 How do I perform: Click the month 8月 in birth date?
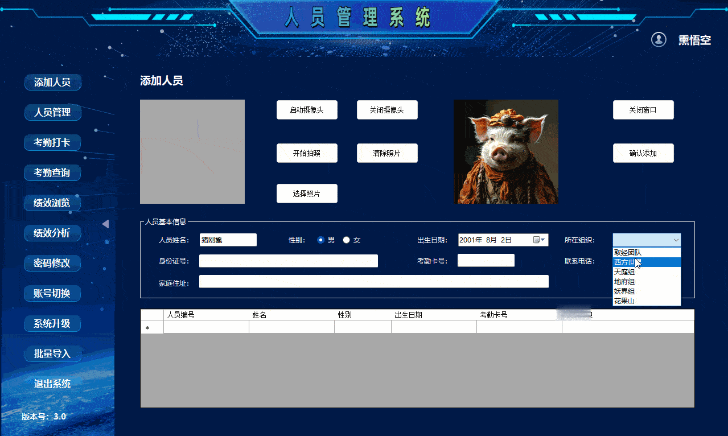pyautogui.click(x=493, y=240)
